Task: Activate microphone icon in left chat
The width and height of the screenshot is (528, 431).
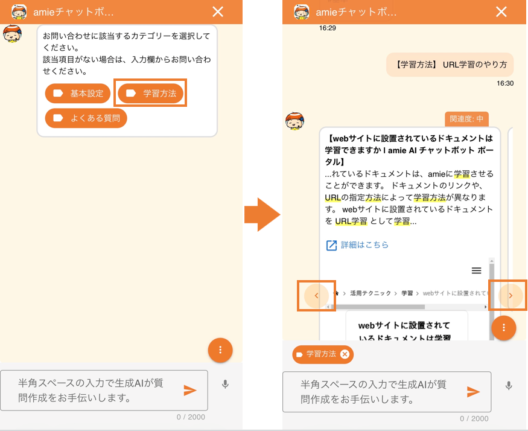Action: pyautogui.click(x=225, y=385)
